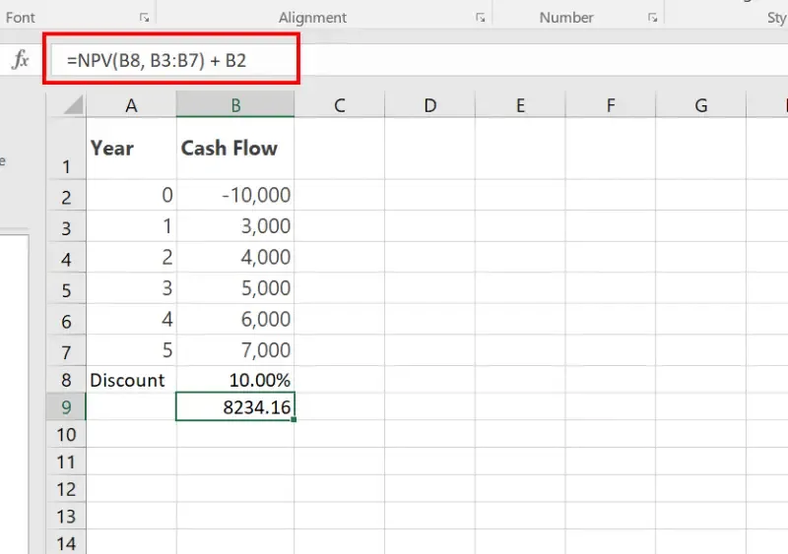Select year 2 cell in column A
The image size is (788, 554).
point(131,257)
